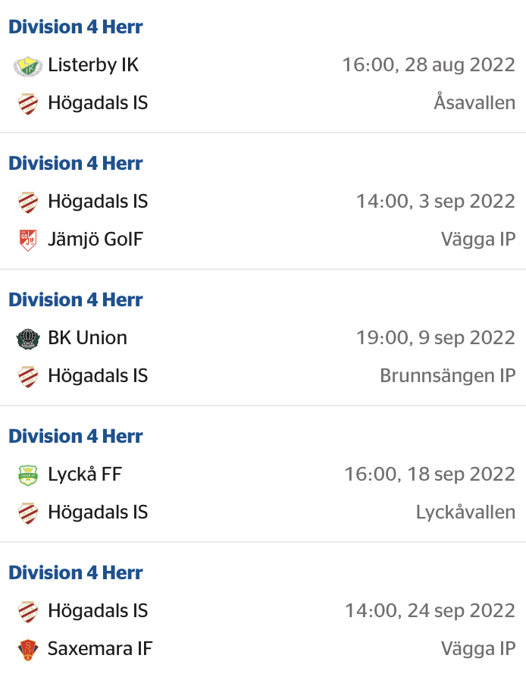Click the Lyckå FF club crest
This screenshot has height=674, width=526.
click(x=28, y=475)
